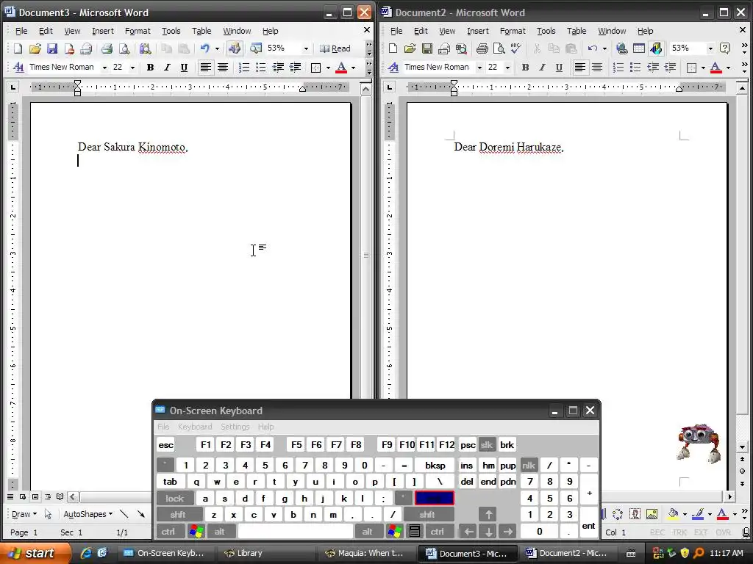
Task: Toggle Align Left in Document3 toolbar
Action: 206,68
